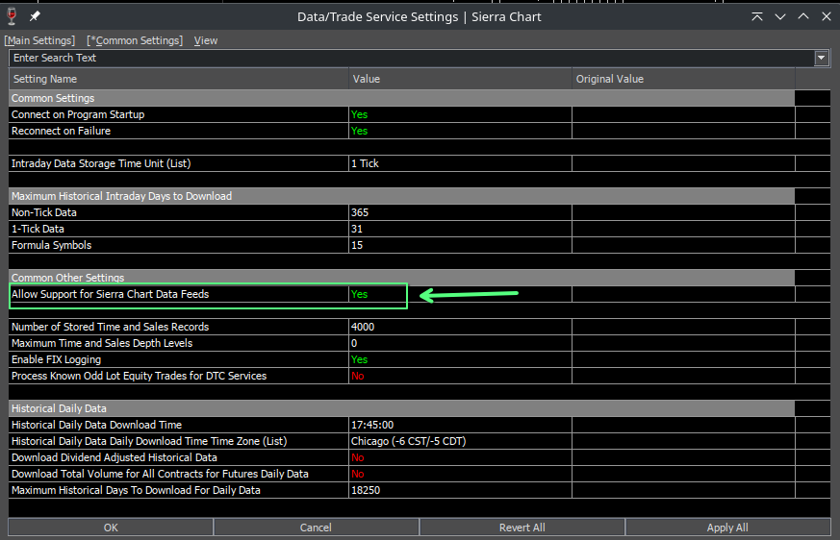Screen dimensions: 840x540
Task: Select the 1-Tick Data row label
Action: tap(38, 229)
